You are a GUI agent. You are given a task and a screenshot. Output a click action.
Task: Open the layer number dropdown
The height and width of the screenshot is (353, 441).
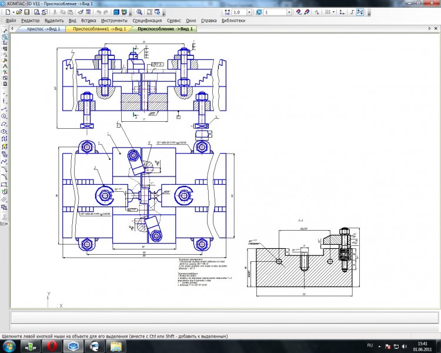pos(289,12)
